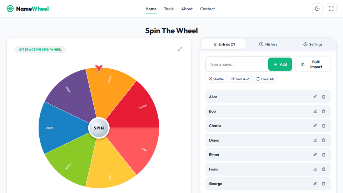
Task: Open the Tools nav link
Action: point(169,9)
